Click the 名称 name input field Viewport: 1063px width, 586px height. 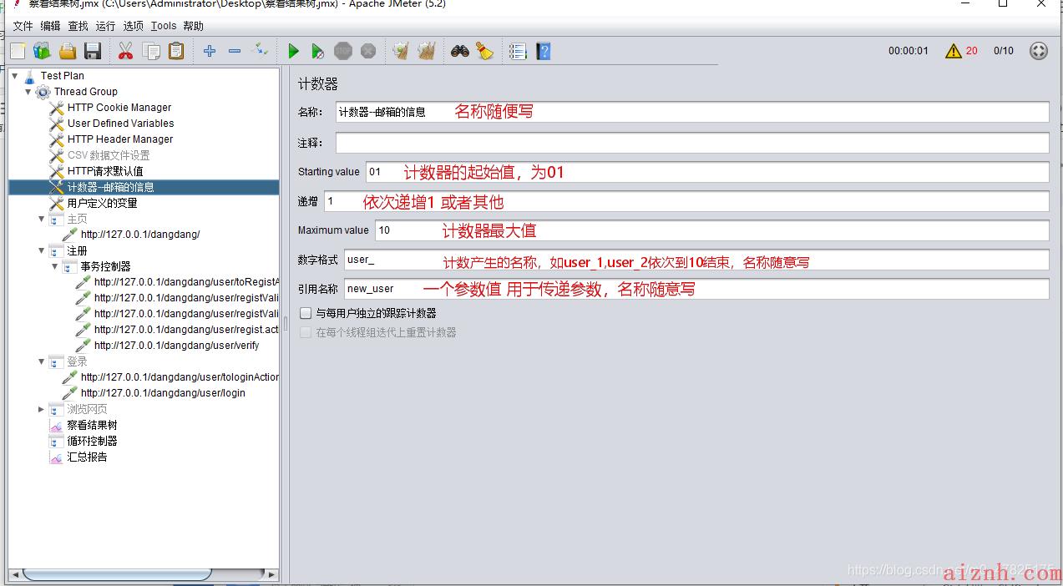692,112
